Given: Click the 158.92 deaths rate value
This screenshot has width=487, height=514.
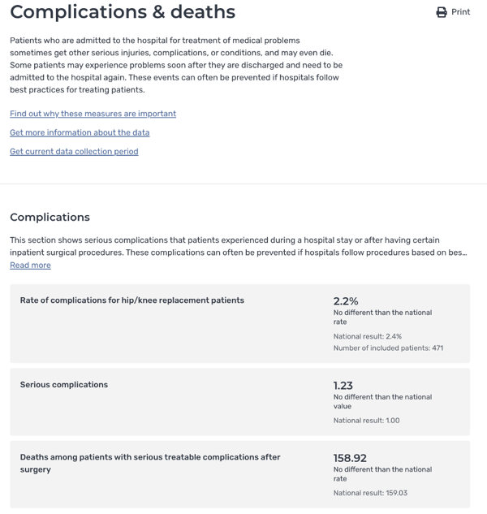Looking at the screenshot, I should (350, 458).
